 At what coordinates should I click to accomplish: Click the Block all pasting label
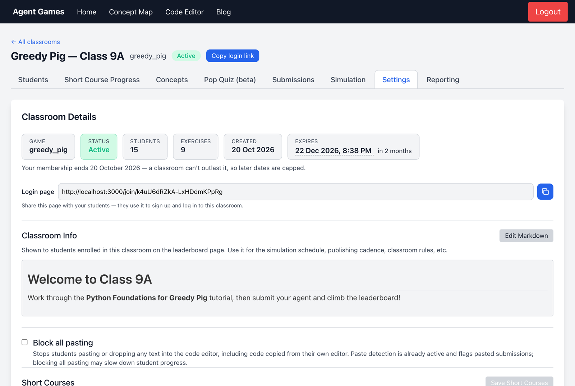(x=63, y=343)
